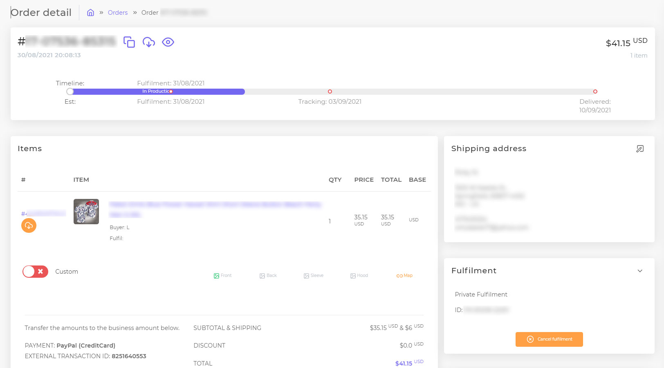
Task: Select the Delivered timeline marker
Action: pyautogui.click(x=595, y=91)
